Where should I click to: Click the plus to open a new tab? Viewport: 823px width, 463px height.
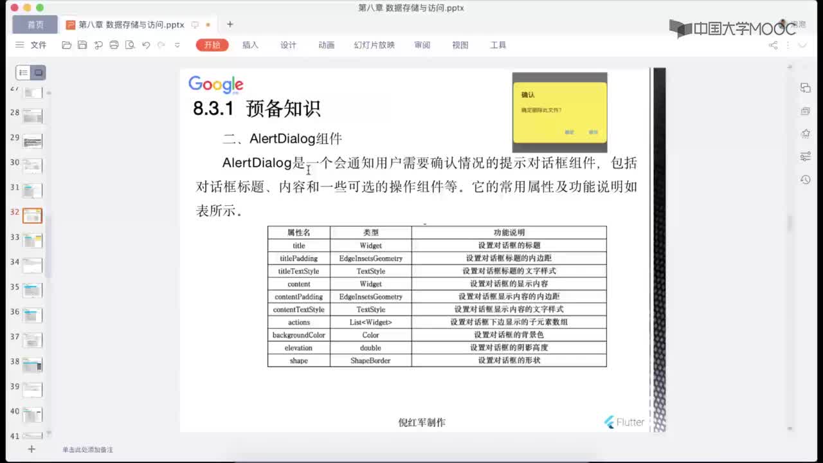point(230,24)
